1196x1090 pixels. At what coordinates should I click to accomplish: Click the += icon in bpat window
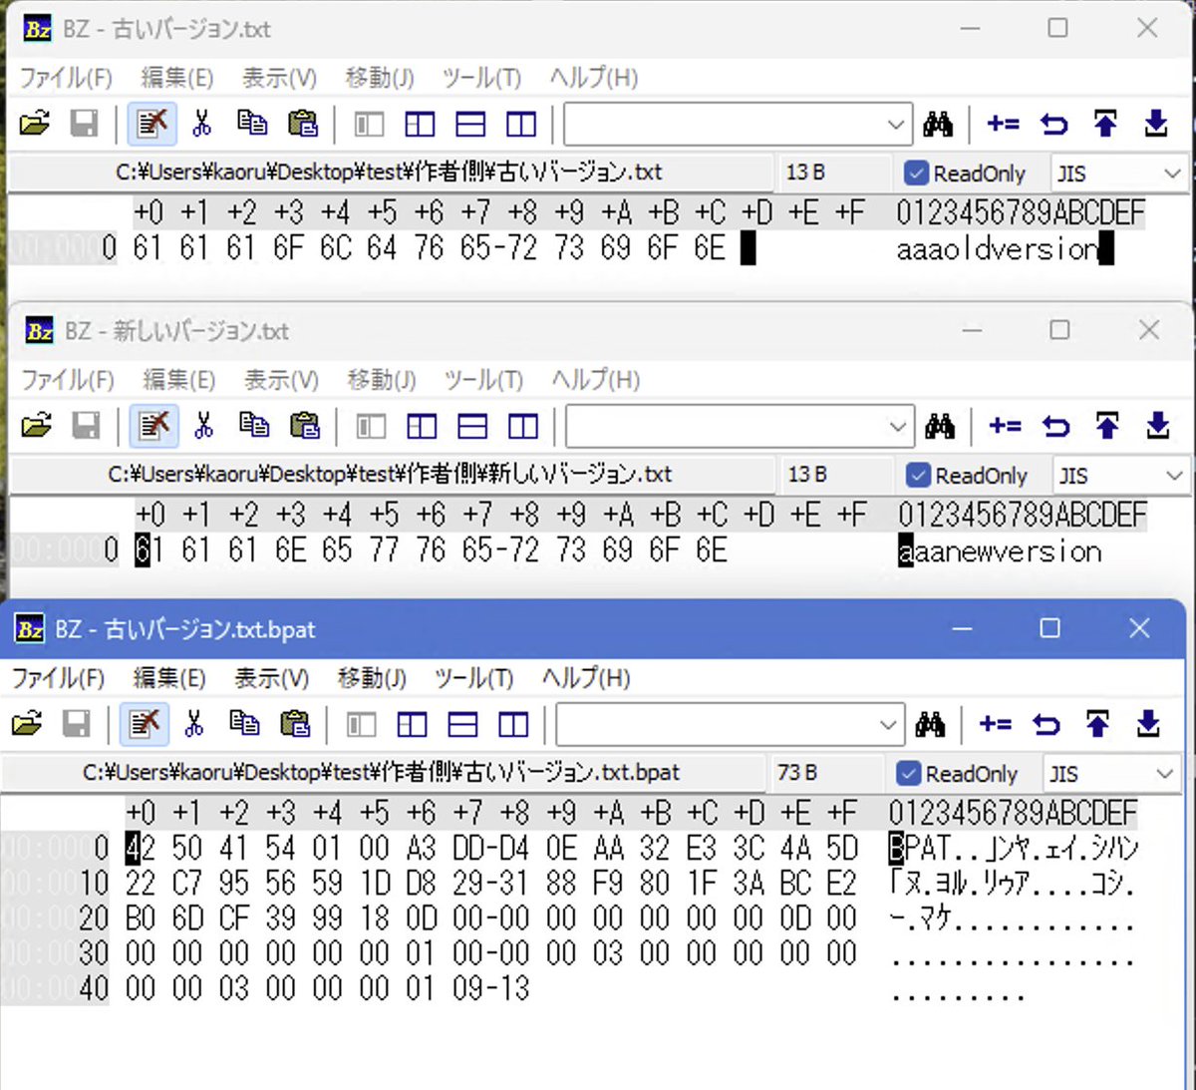[996, 724]
